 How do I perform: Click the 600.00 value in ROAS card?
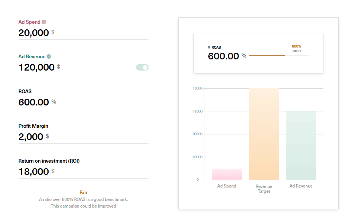[223, 56]
